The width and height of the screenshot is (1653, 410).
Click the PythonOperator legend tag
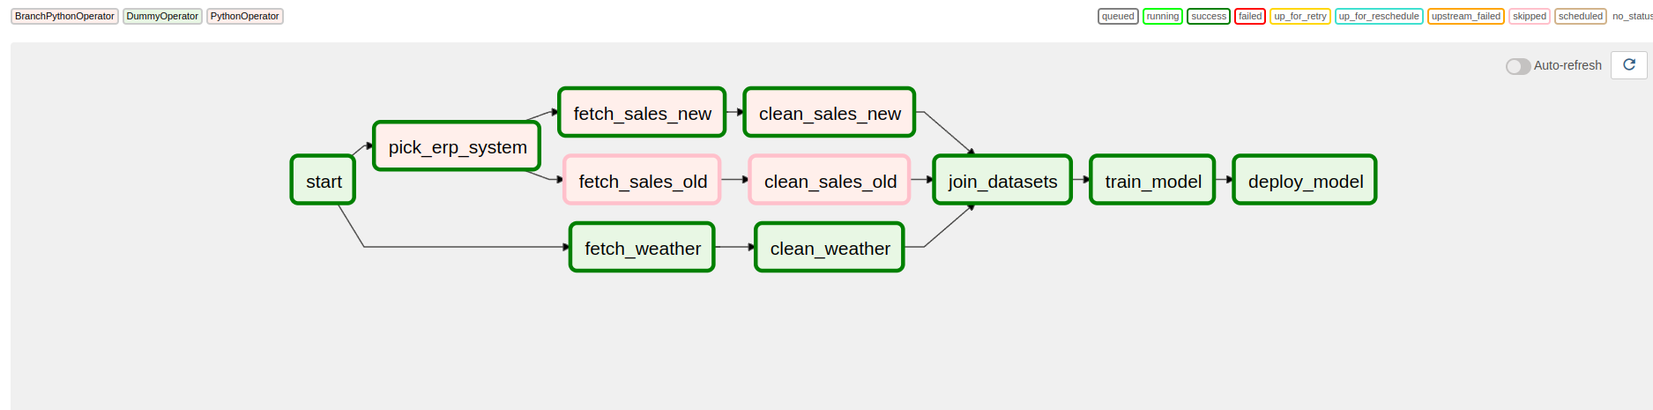(244, 16)
